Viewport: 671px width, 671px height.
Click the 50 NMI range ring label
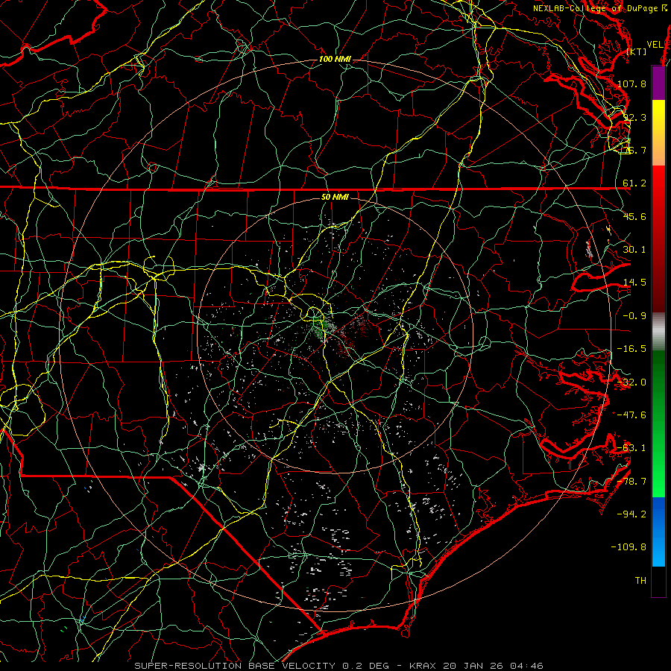pos(335,198)
